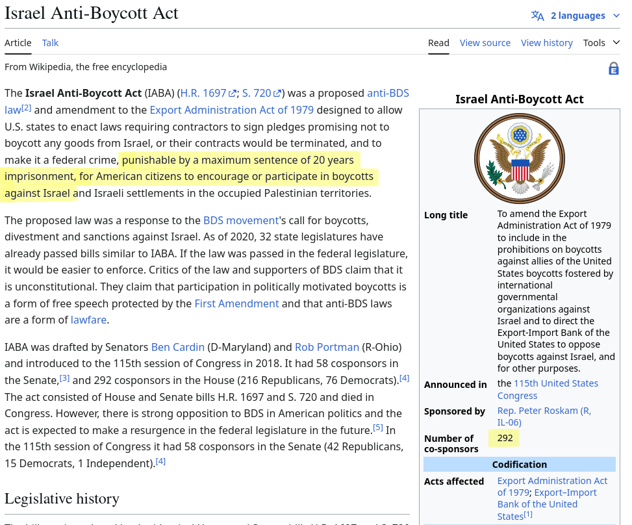This screenshot has height=525, width=632.
Task: Click the Israel Anti-Boycott Act page title
Action: [91, 13]
